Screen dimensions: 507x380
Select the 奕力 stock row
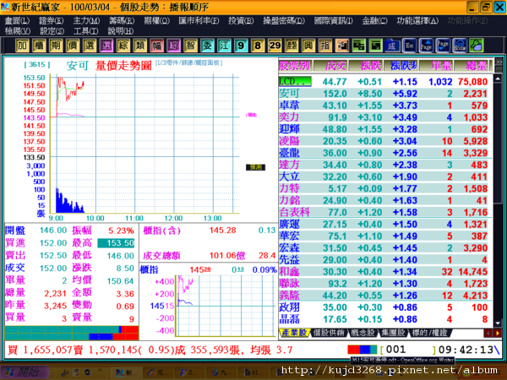[x=383, y=117]
